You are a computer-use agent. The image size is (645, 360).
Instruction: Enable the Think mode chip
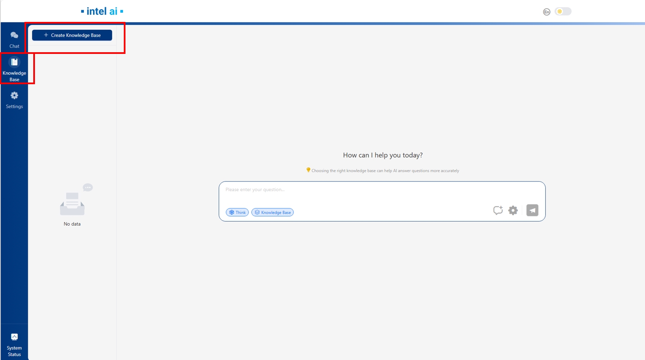click(x=237, y=212)
